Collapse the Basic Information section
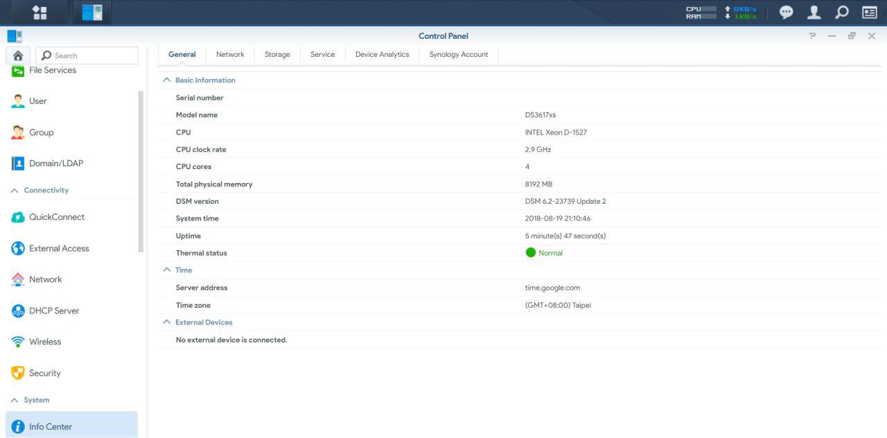Screen dimensions: 887x438 click(166, 80)
